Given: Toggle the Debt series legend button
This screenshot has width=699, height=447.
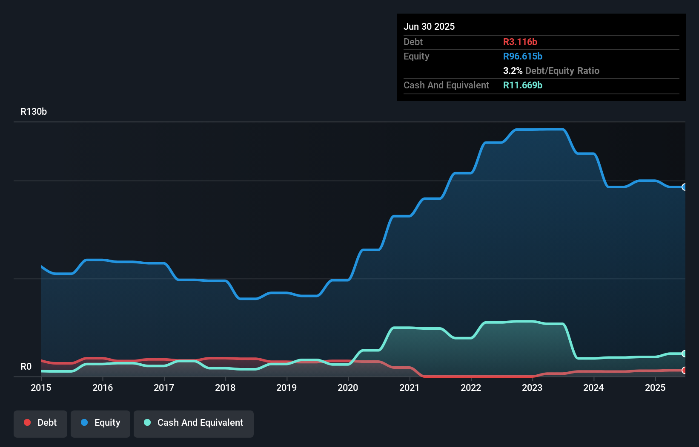Looking at the screenshot, I should point(40,423).
